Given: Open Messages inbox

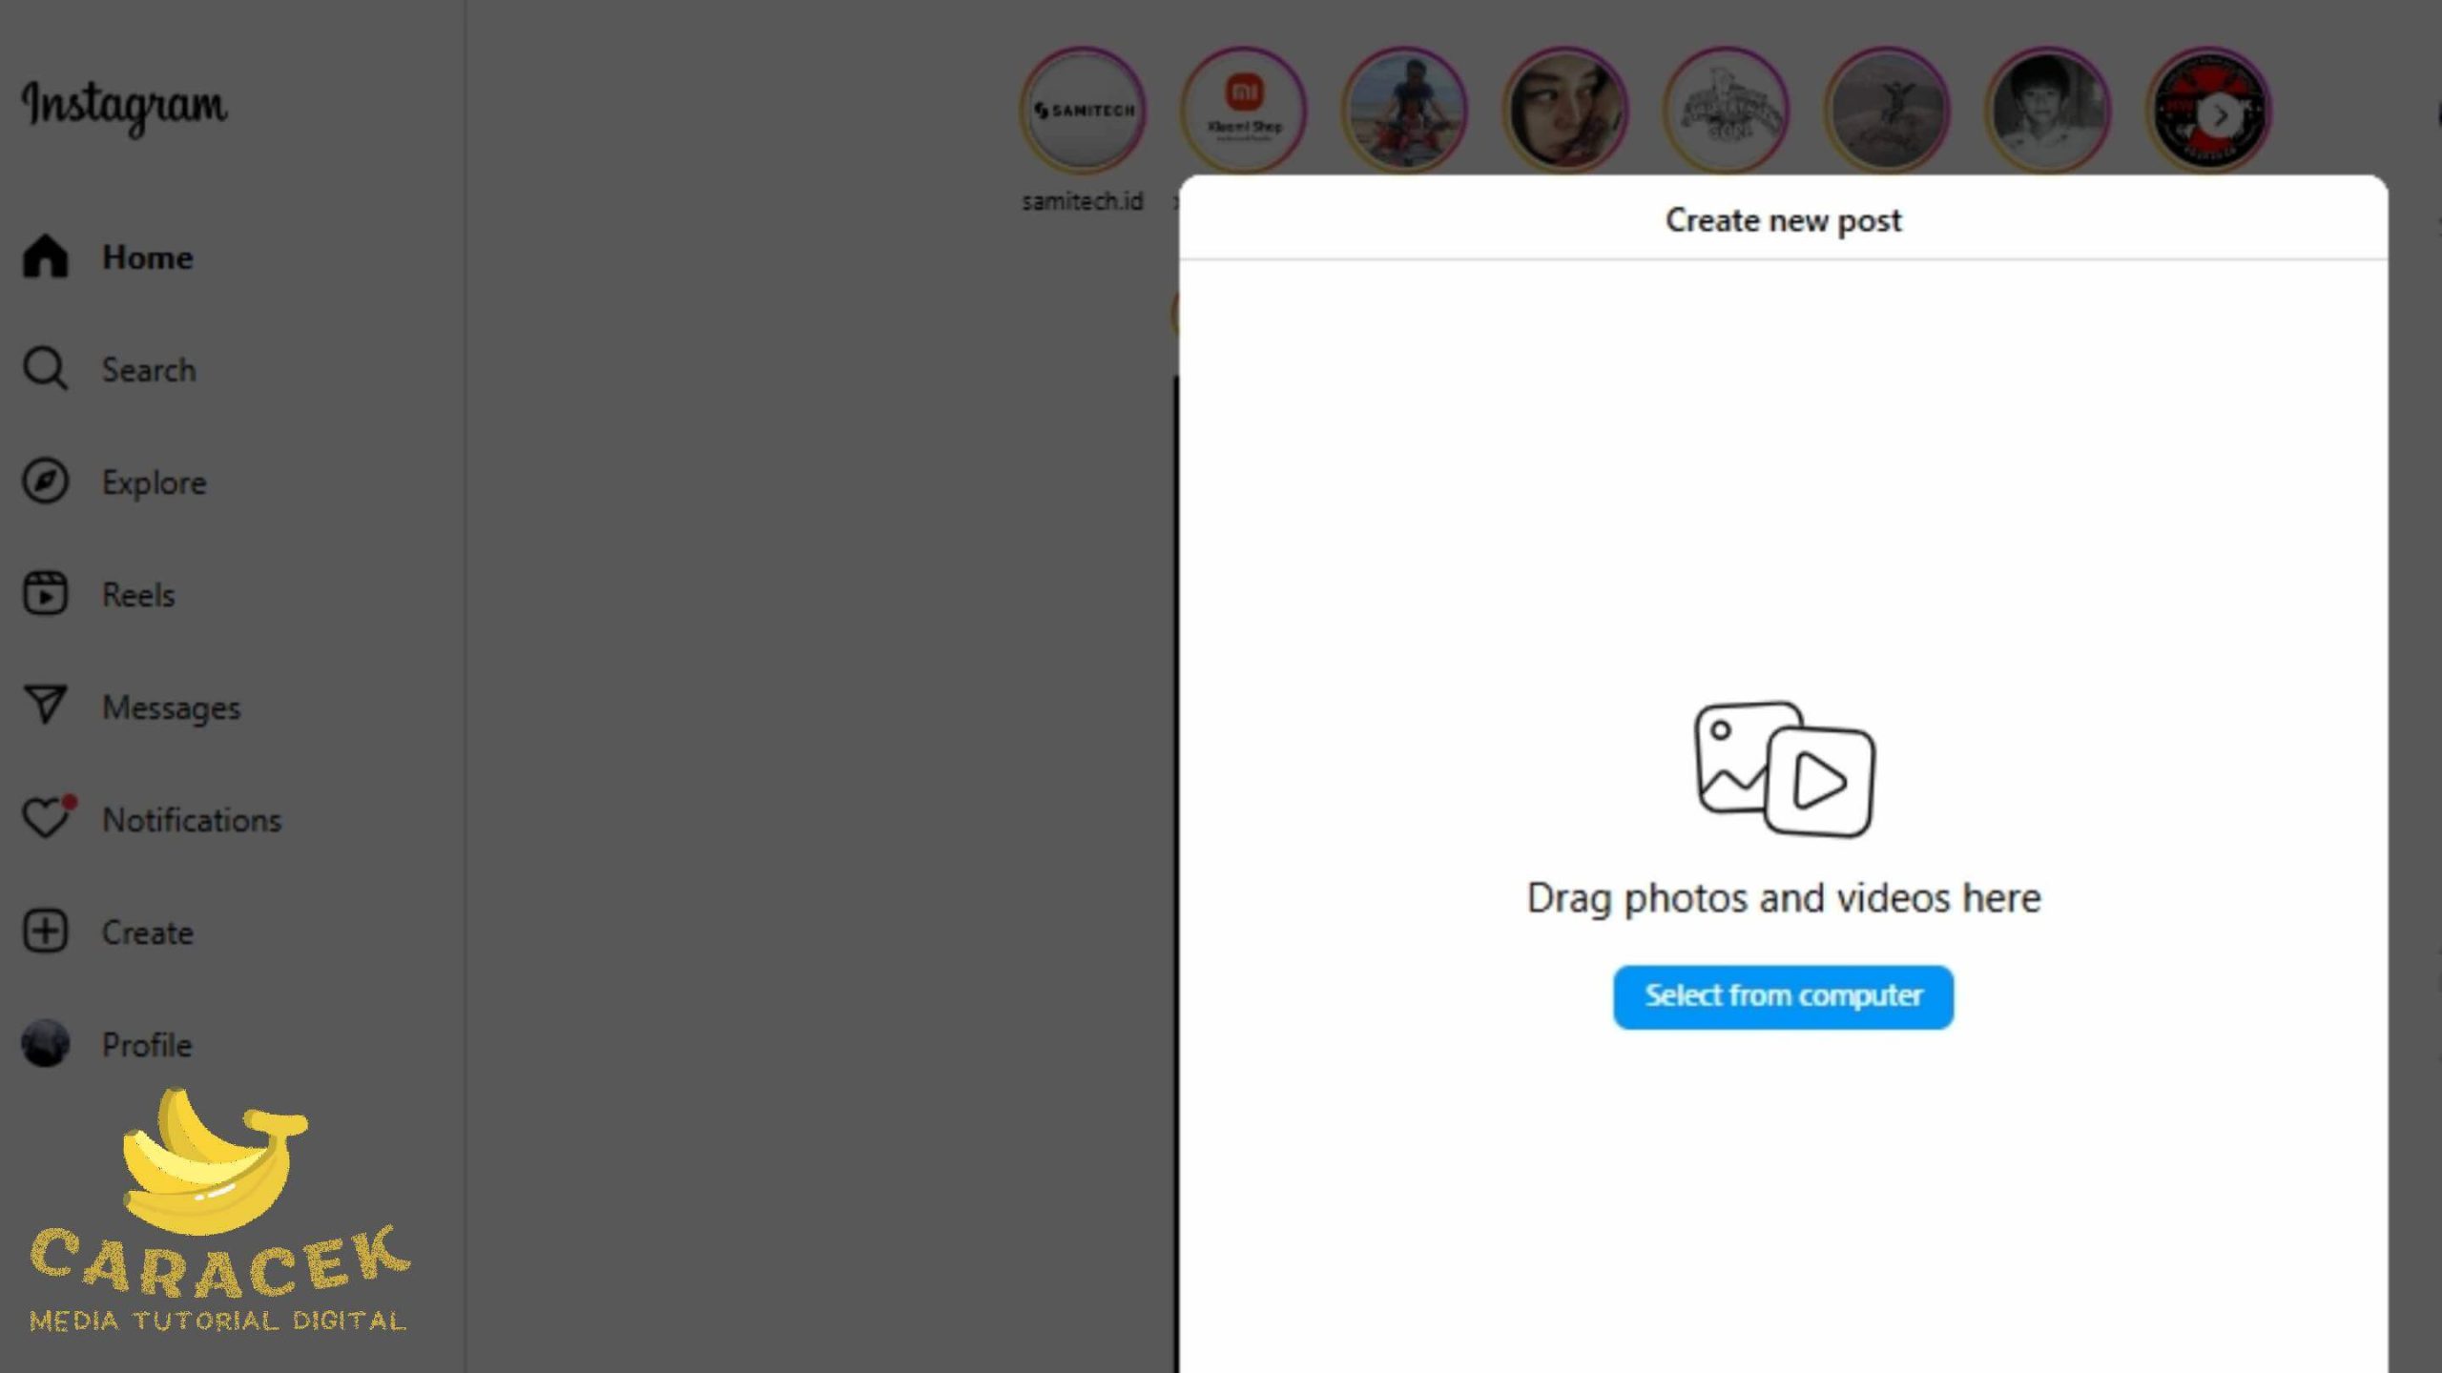Looking at the screenshot, I should click(171, 706).
